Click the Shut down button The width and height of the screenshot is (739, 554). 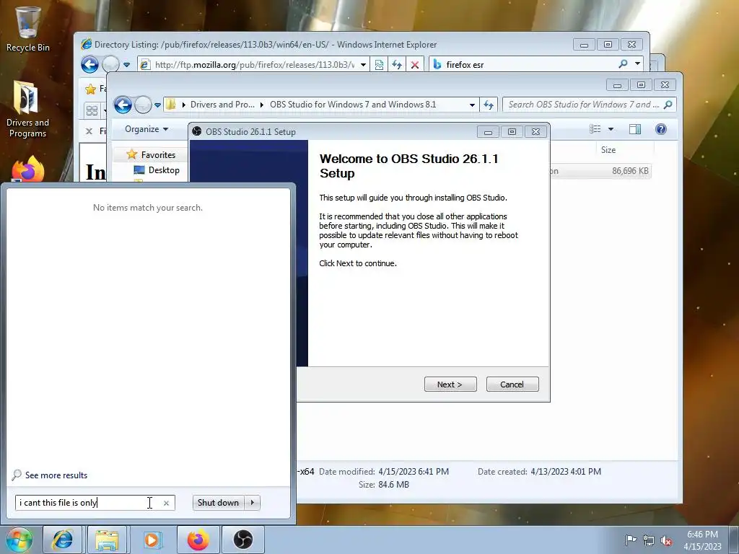218,503
